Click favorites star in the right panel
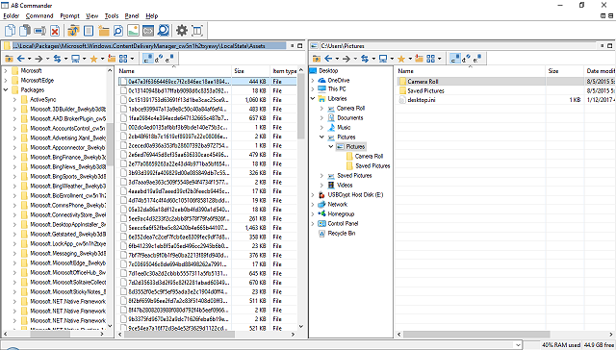 tap(401, 59)
